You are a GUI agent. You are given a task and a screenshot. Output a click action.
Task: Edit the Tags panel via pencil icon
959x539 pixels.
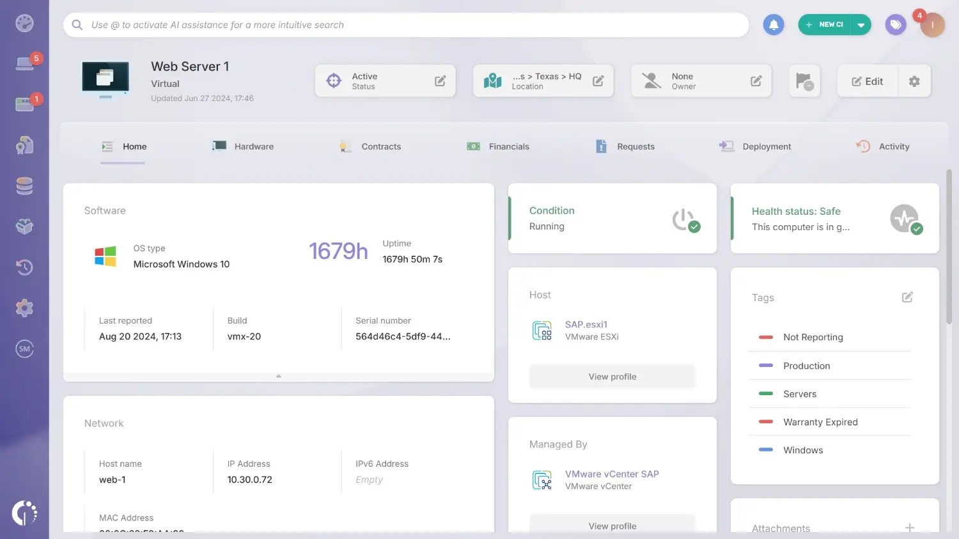tap(907, 297)
